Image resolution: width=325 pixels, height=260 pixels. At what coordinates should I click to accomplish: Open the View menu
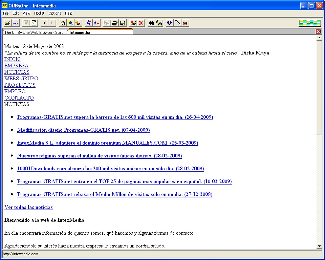click(x=26, y=13)
